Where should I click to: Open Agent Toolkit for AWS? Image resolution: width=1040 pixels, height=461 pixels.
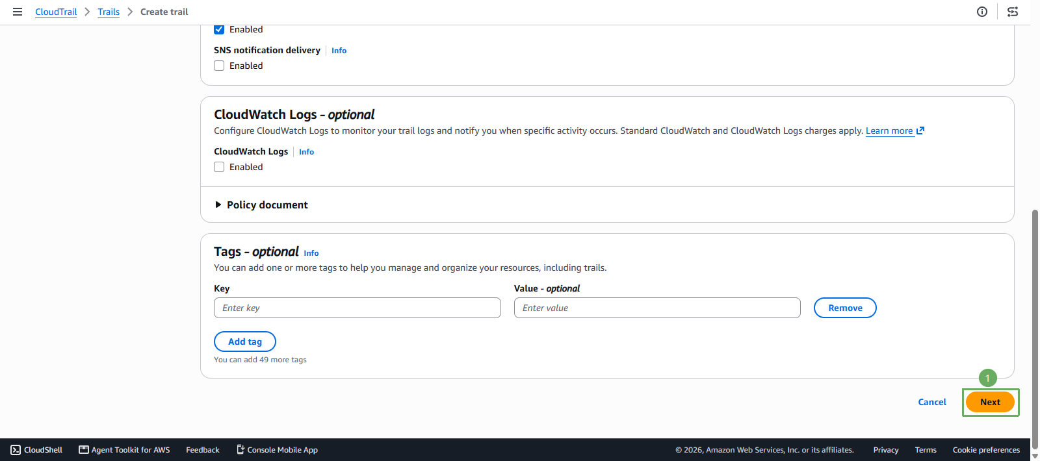coord(124,449)
